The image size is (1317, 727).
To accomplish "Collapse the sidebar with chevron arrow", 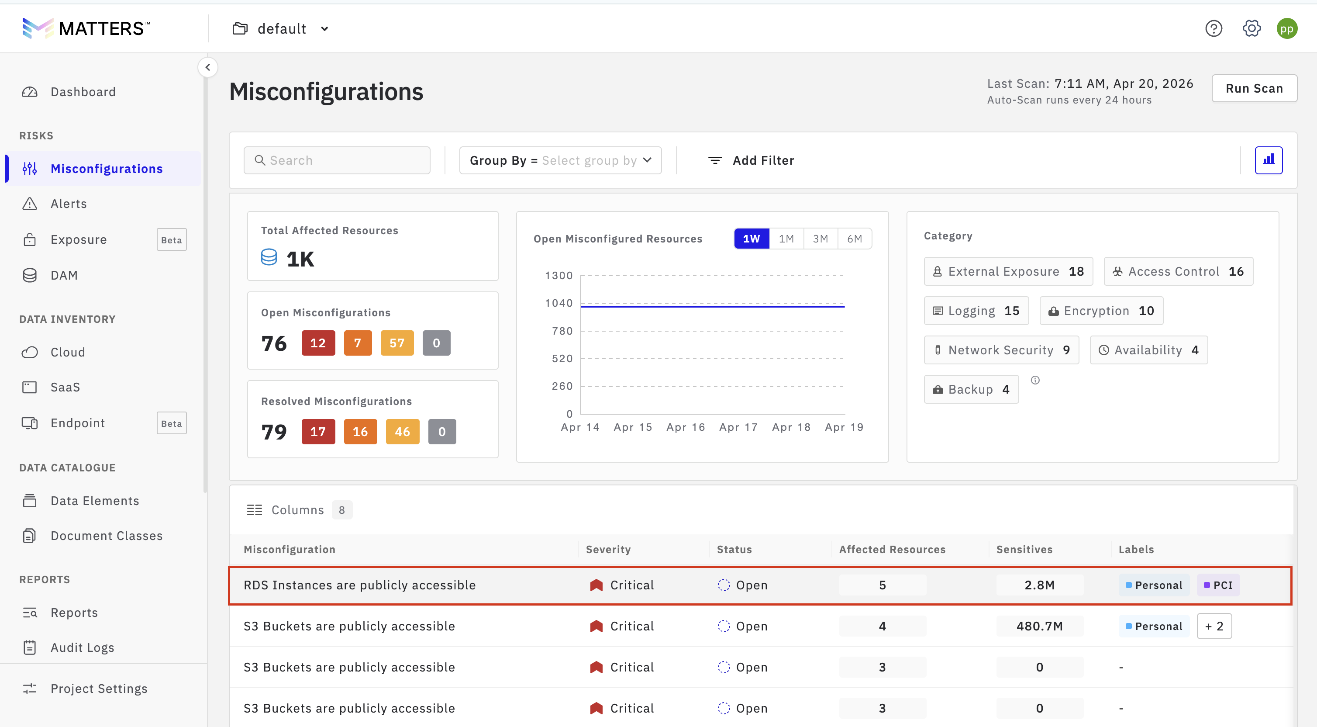I will coord(207,68).
